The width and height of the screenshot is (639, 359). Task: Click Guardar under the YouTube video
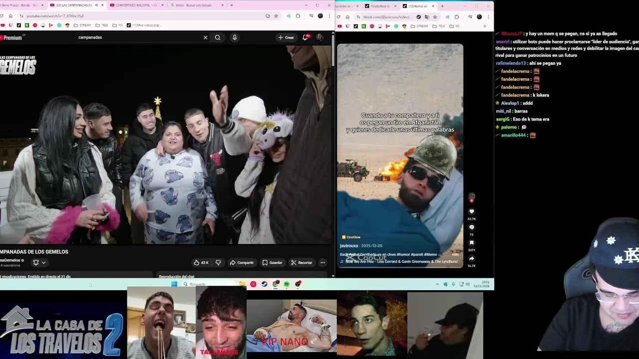click(273, 263)
